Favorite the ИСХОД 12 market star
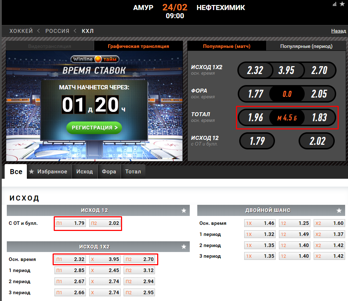This screenshot has height=301, width=348. coord(184,211)
